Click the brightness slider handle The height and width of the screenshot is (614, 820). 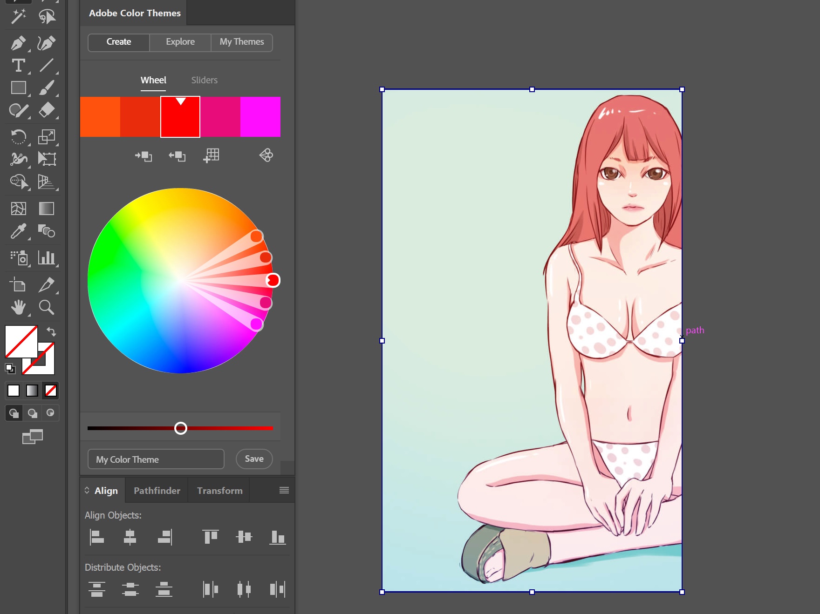point(181,428)
